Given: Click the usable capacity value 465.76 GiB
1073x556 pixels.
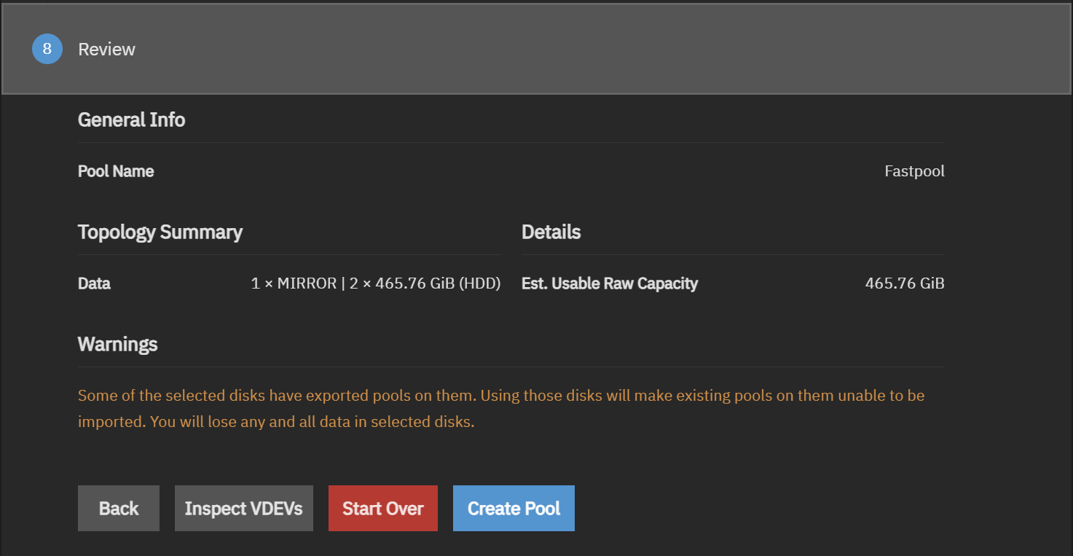Looking at the screenshot, I should click(905, 283).
